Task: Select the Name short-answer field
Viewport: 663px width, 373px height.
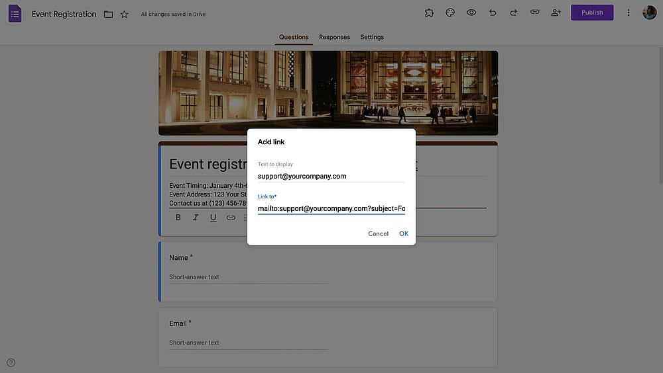Action: click(x=249, y=277)
